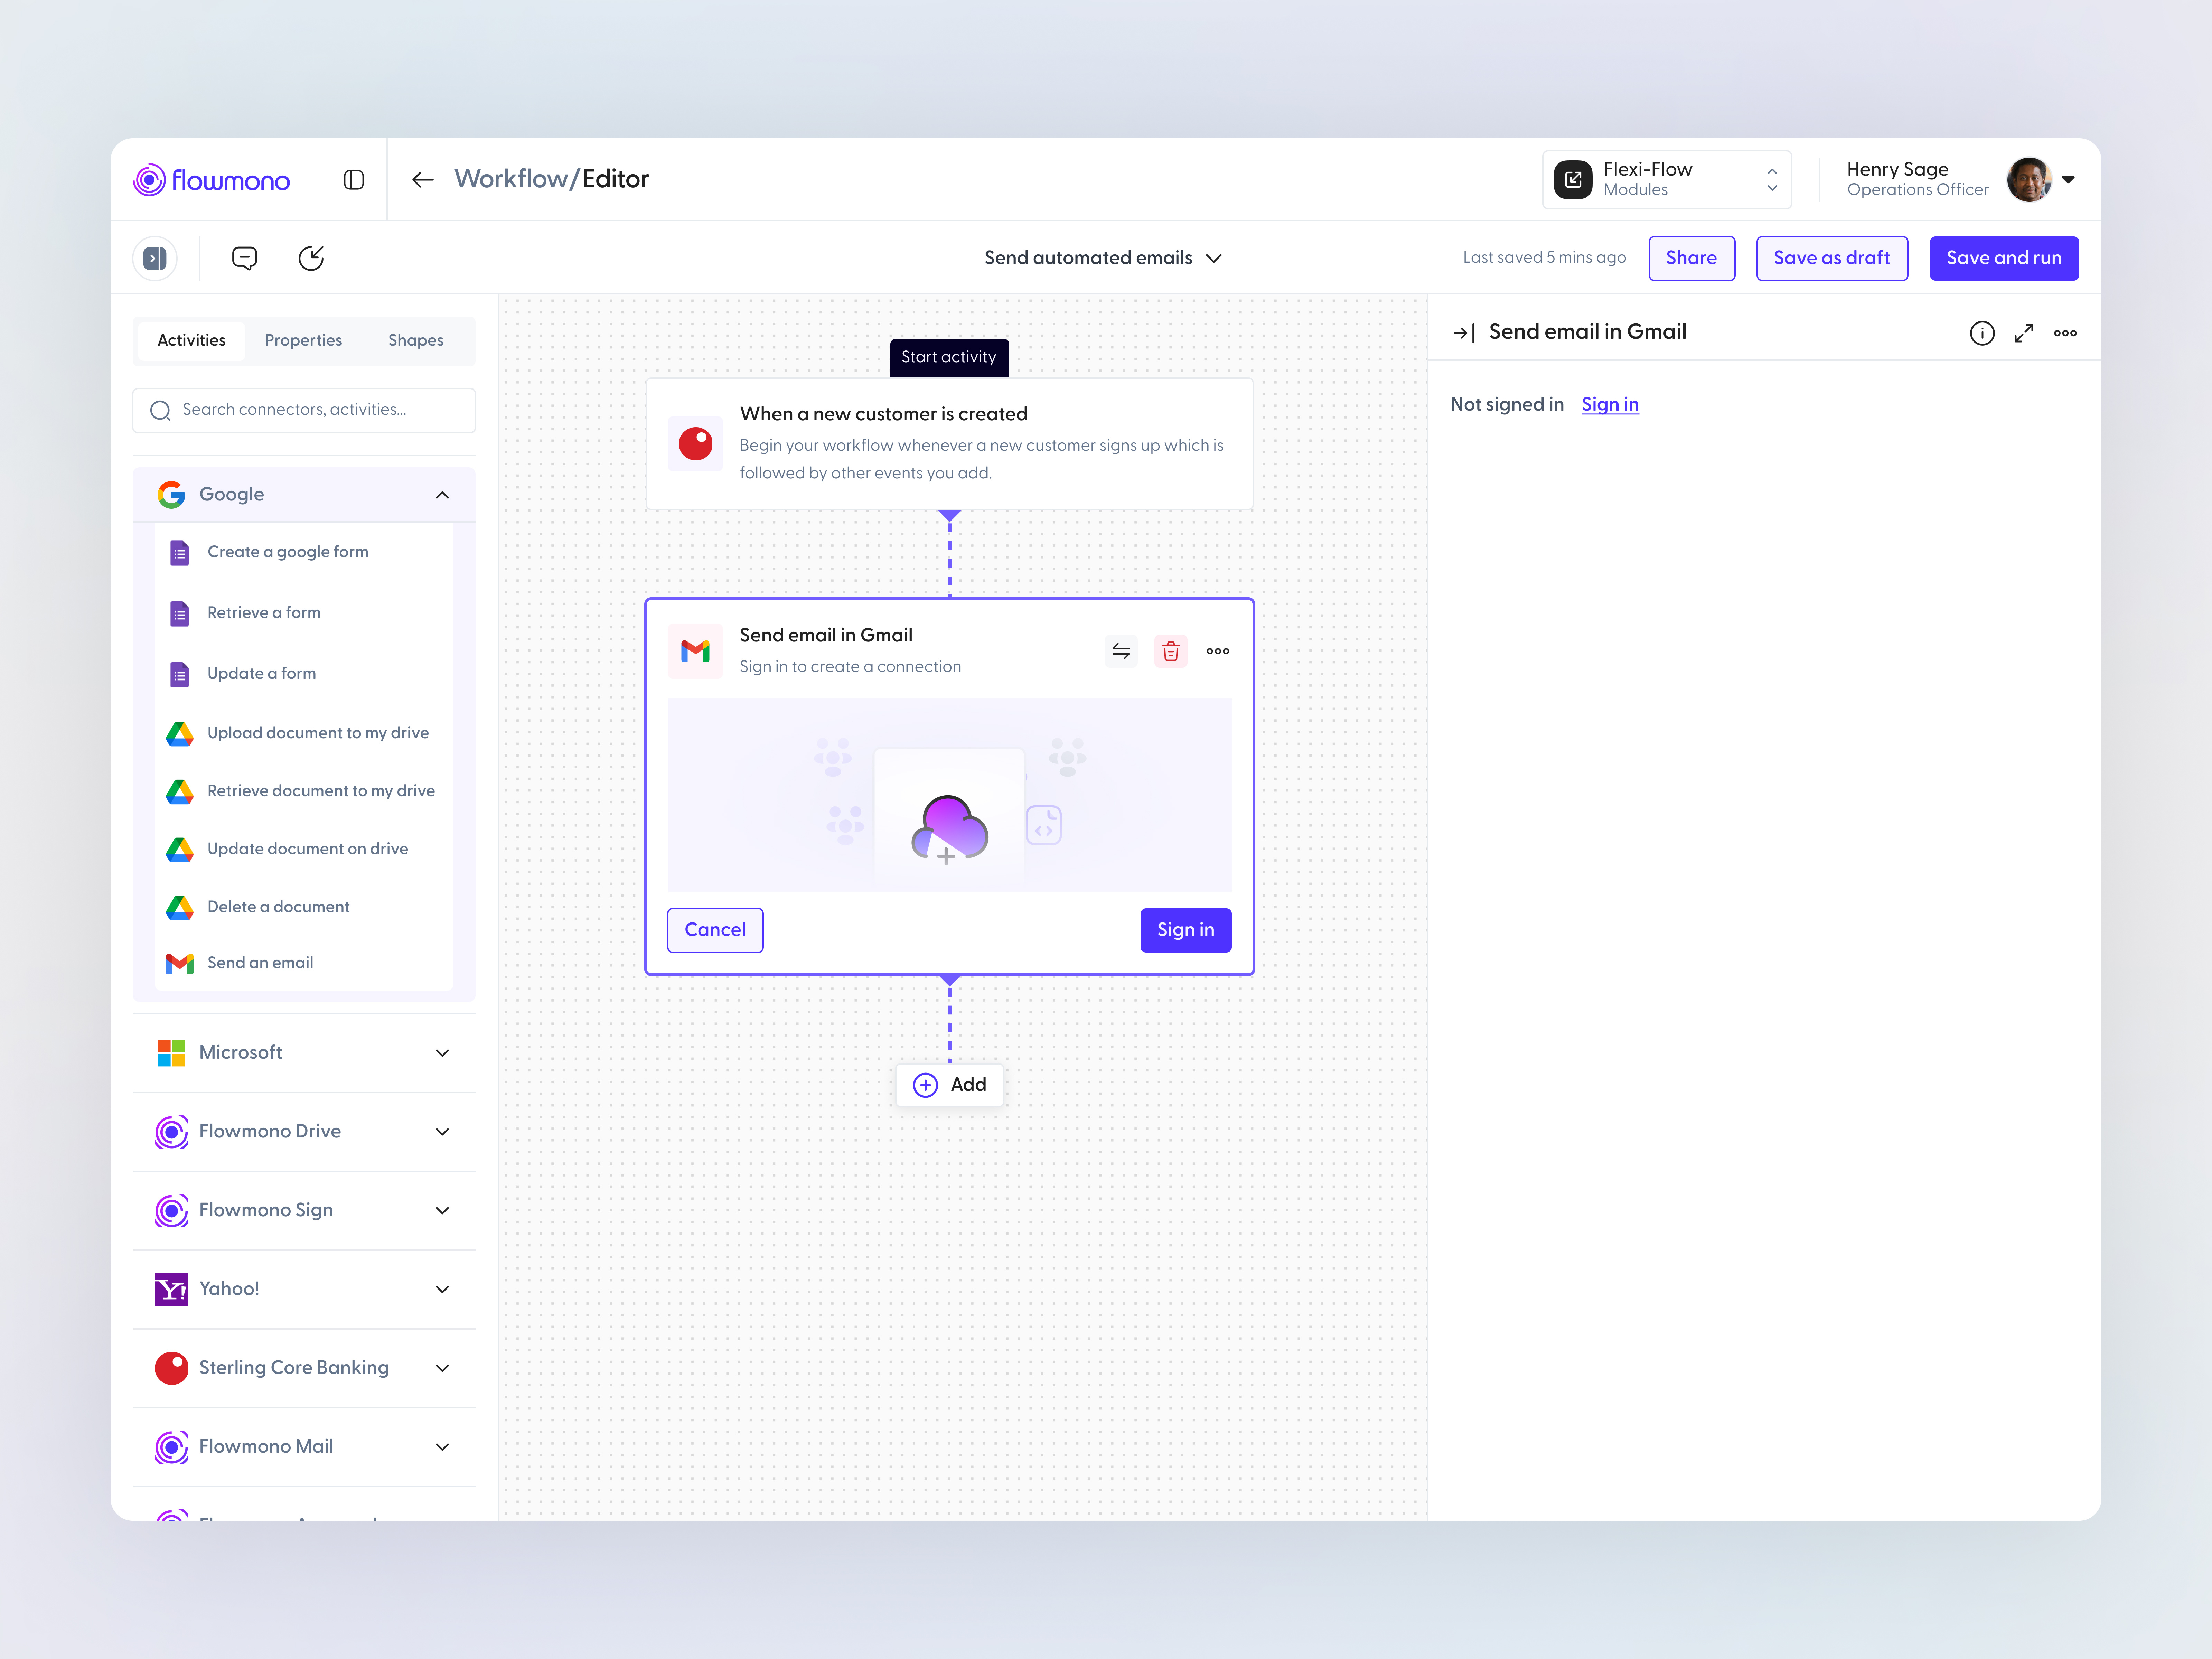Click Save and run
The width and height of the screenshot is (2212, 1659).
[x=2004, y=258]
